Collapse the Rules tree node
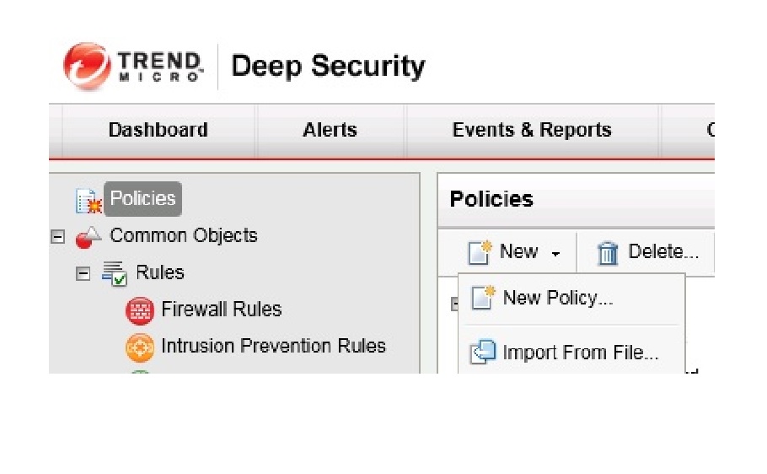767x474 pixels. 83,274
